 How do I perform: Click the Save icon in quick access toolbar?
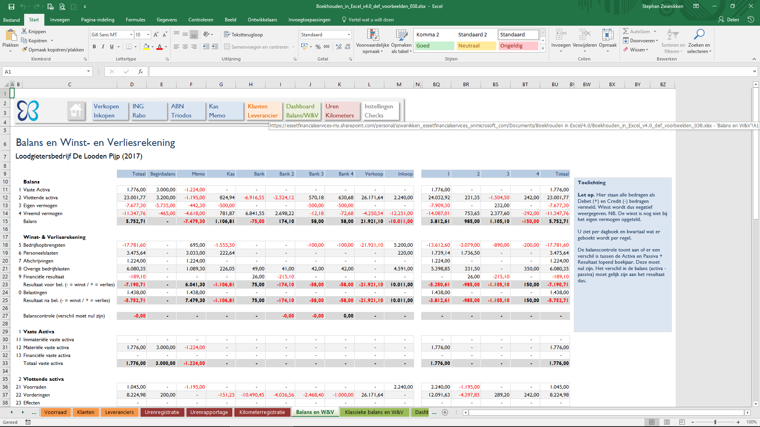(11, 6)
